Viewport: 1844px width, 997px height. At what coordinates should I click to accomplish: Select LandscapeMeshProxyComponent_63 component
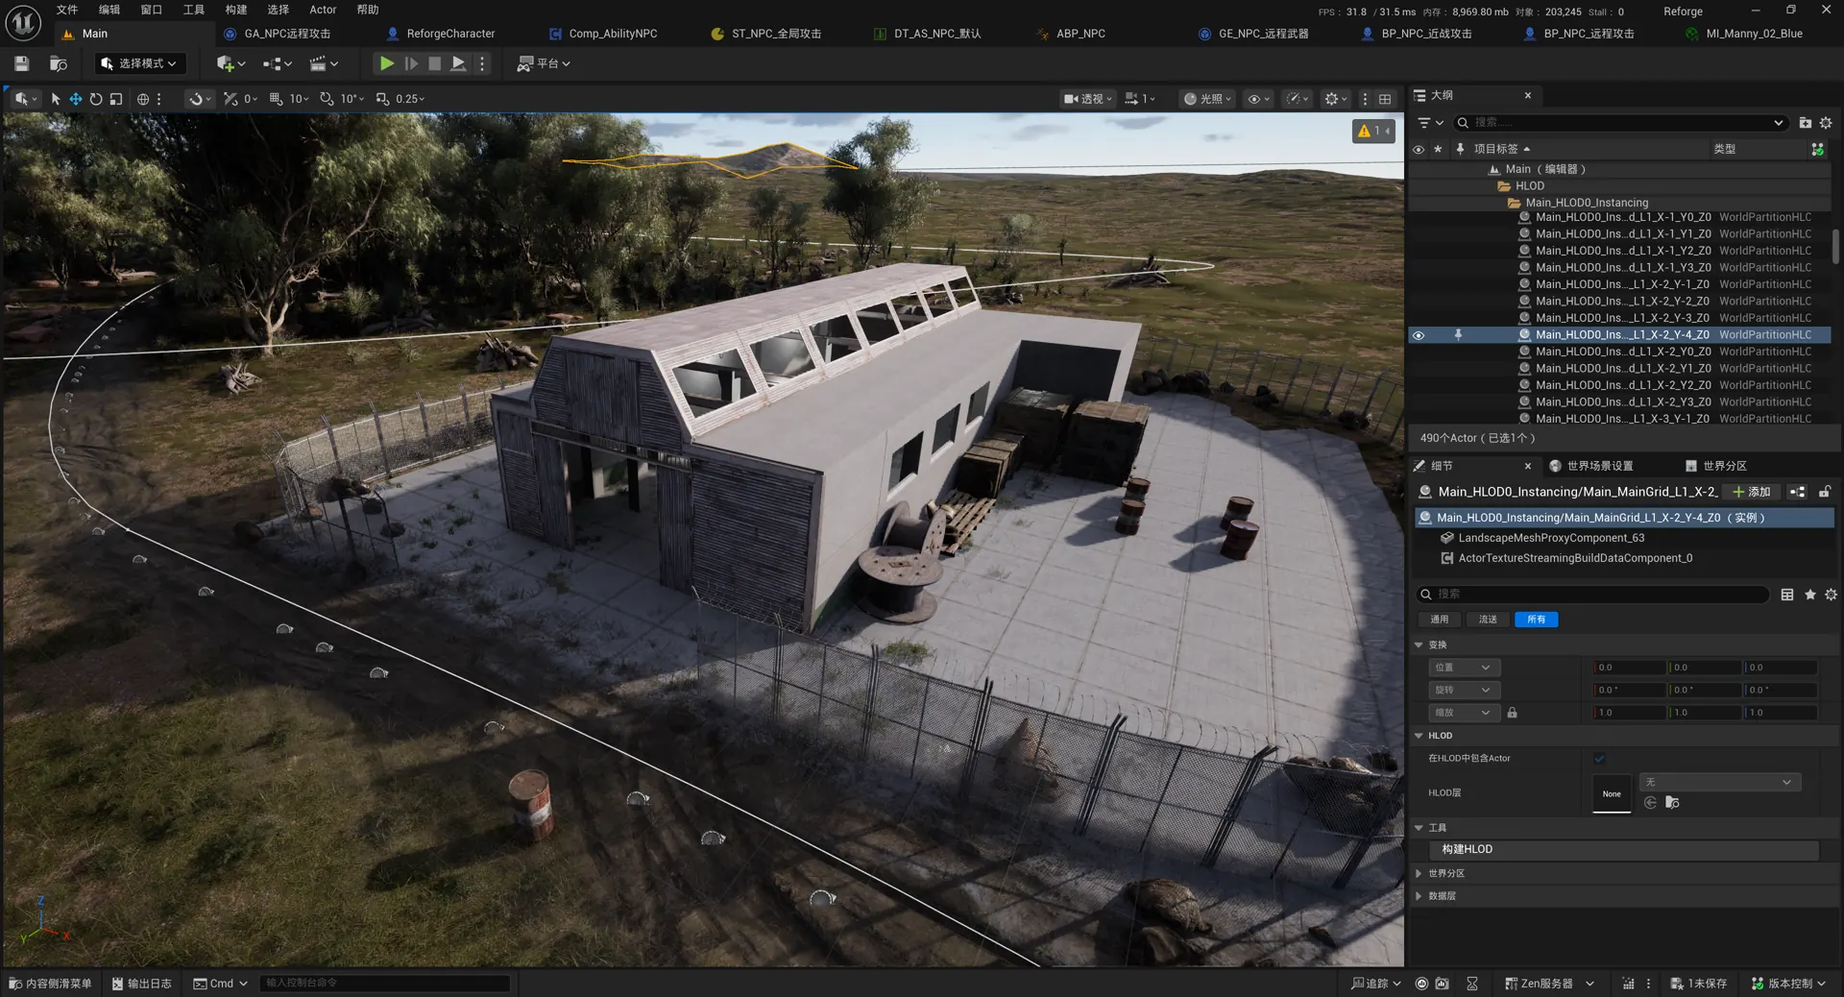[1551, 538]
